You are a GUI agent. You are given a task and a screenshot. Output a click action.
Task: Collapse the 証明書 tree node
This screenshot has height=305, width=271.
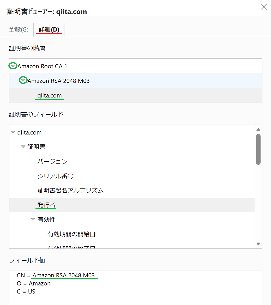click(x=23, y=147)
